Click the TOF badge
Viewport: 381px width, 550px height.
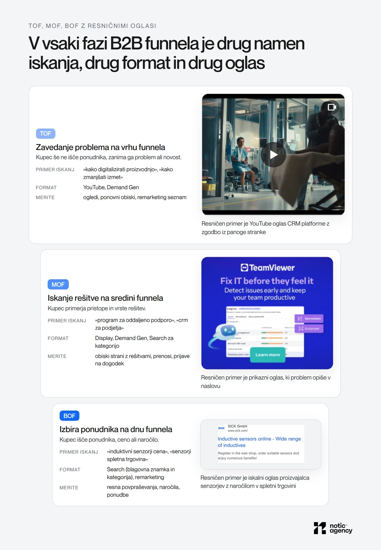click(x=46, y=133)
